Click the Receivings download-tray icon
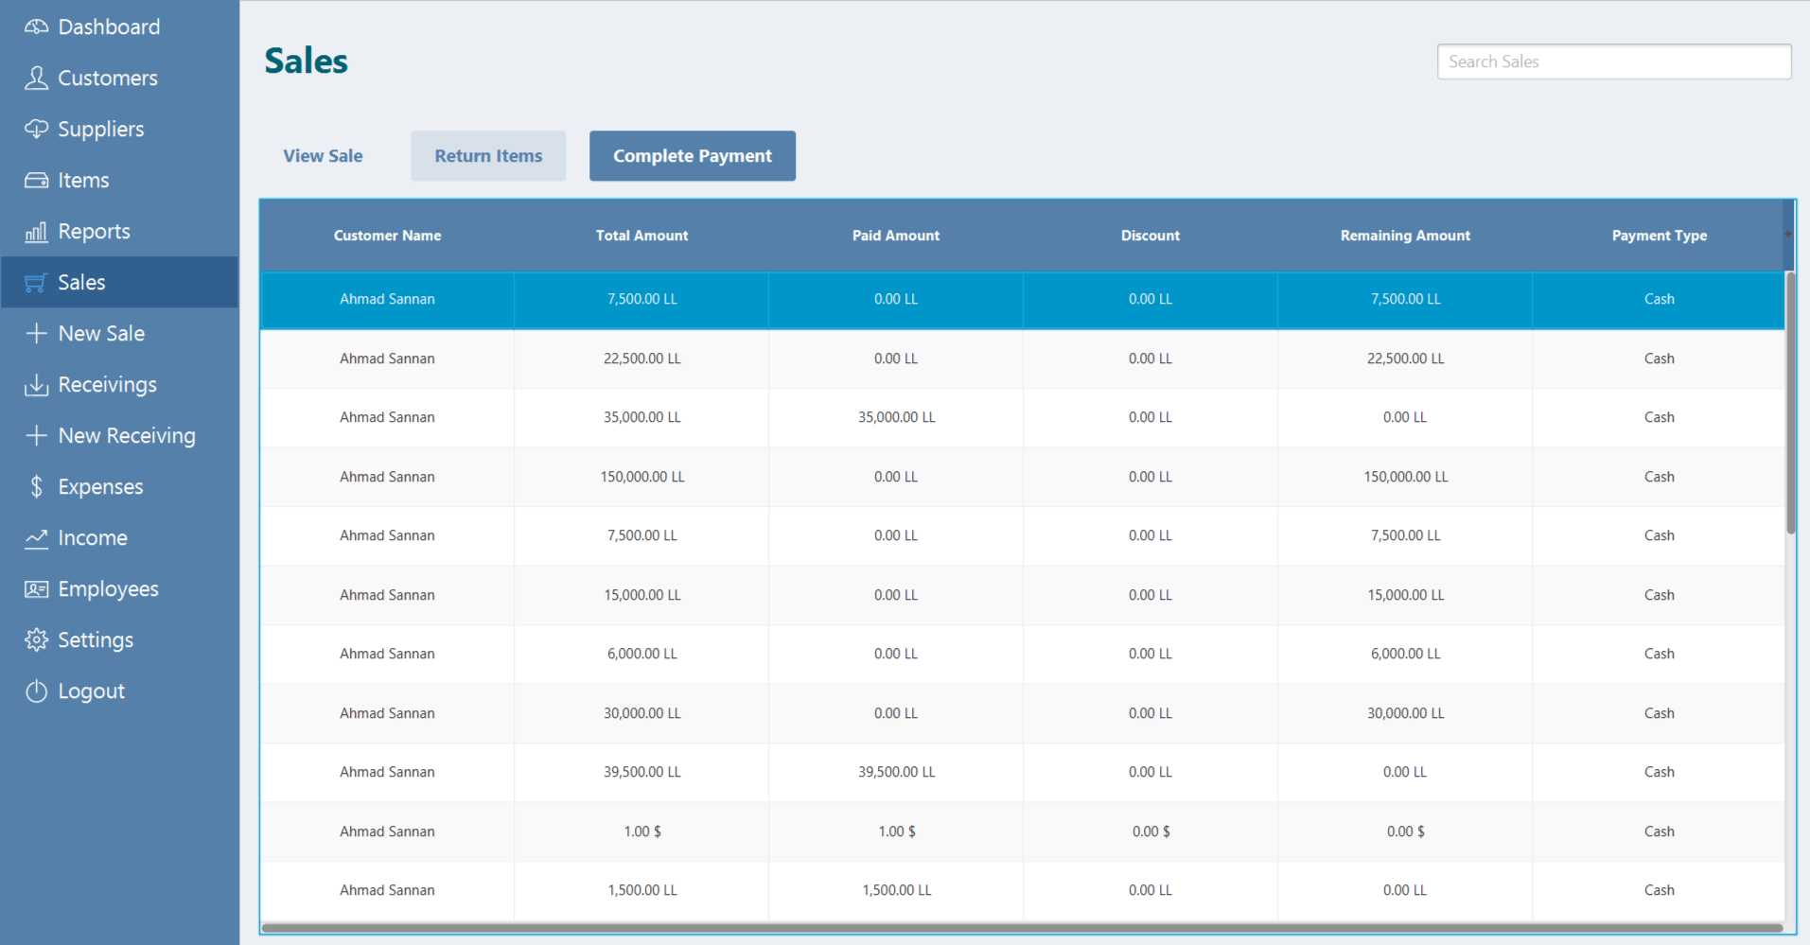The image size is (1810, 945). pyautogui.click(x=36, y=384)
